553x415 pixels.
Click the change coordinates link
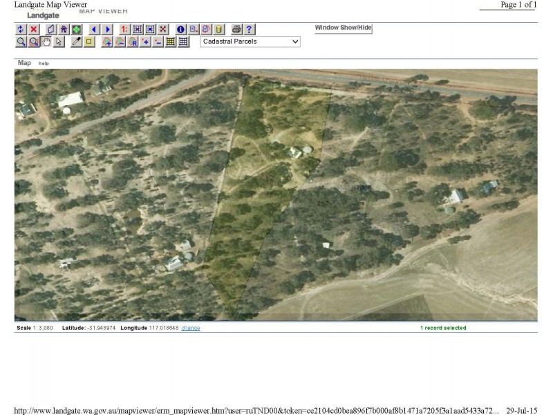(x=191, y=327)
